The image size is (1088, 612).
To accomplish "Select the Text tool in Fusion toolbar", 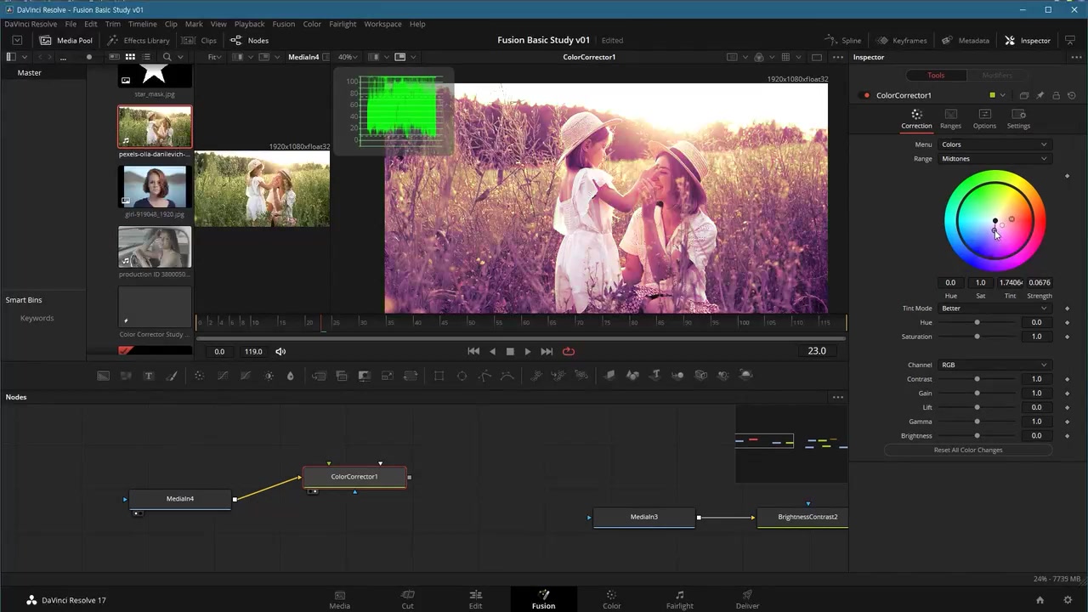I will pos(149,376).
